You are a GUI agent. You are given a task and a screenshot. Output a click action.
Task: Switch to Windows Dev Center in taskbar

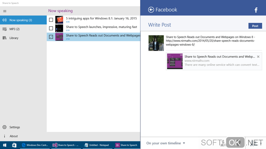click(x=35, y=145)
